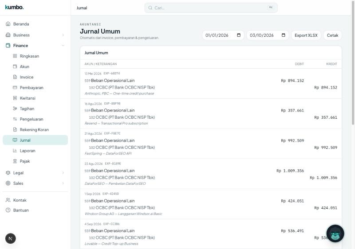Click the 'Jurnal Umum' card title
The image size is (355, 249).
click(96, 53)
